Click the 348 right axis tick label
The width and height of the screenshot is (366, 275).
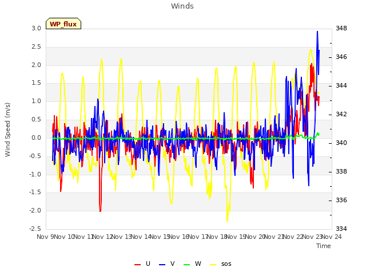point(341,28)
